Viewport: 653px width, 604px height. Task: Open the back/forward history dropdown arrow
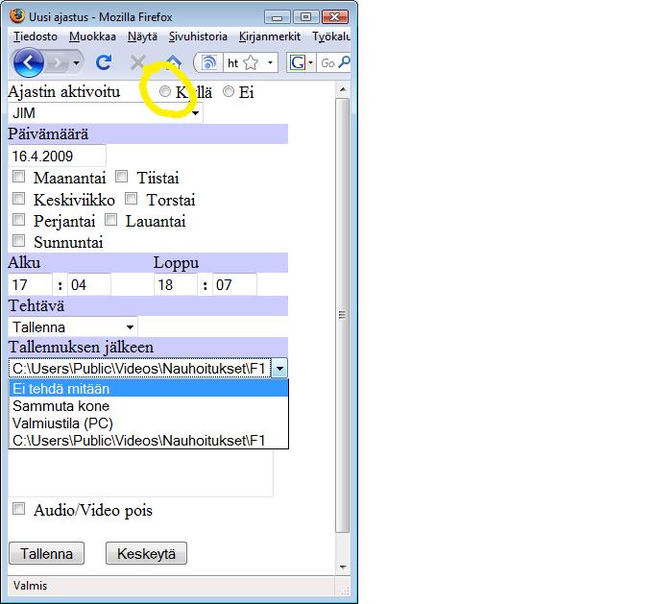pyautogui.click(x=76, y=63)
